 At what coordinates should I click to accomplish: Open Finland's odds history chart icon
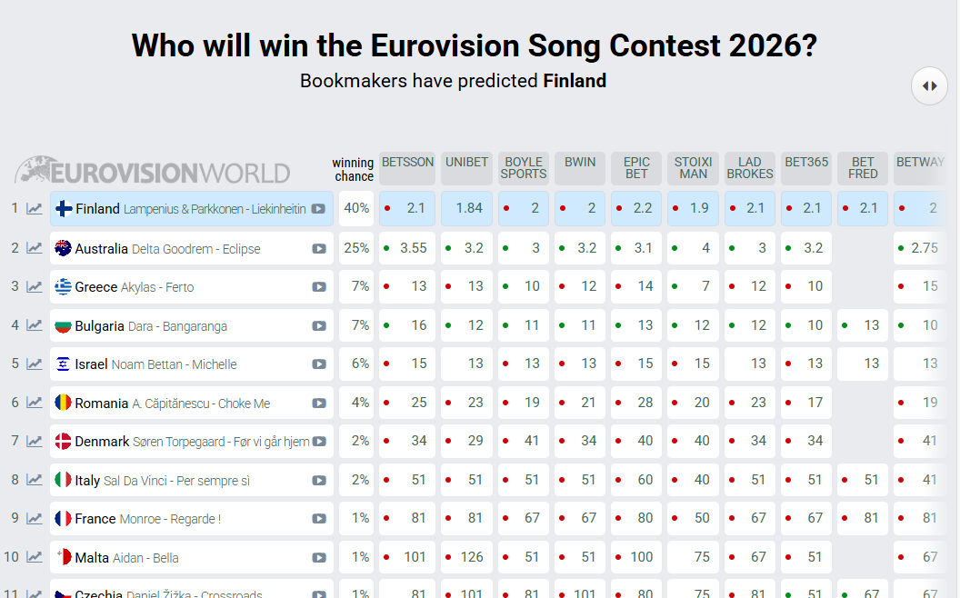[x=35, y=209]
